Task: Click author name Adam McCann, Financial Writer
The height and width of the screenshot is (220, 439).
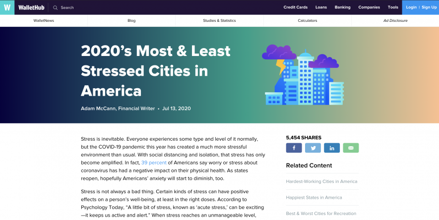Action: point(118,109)
